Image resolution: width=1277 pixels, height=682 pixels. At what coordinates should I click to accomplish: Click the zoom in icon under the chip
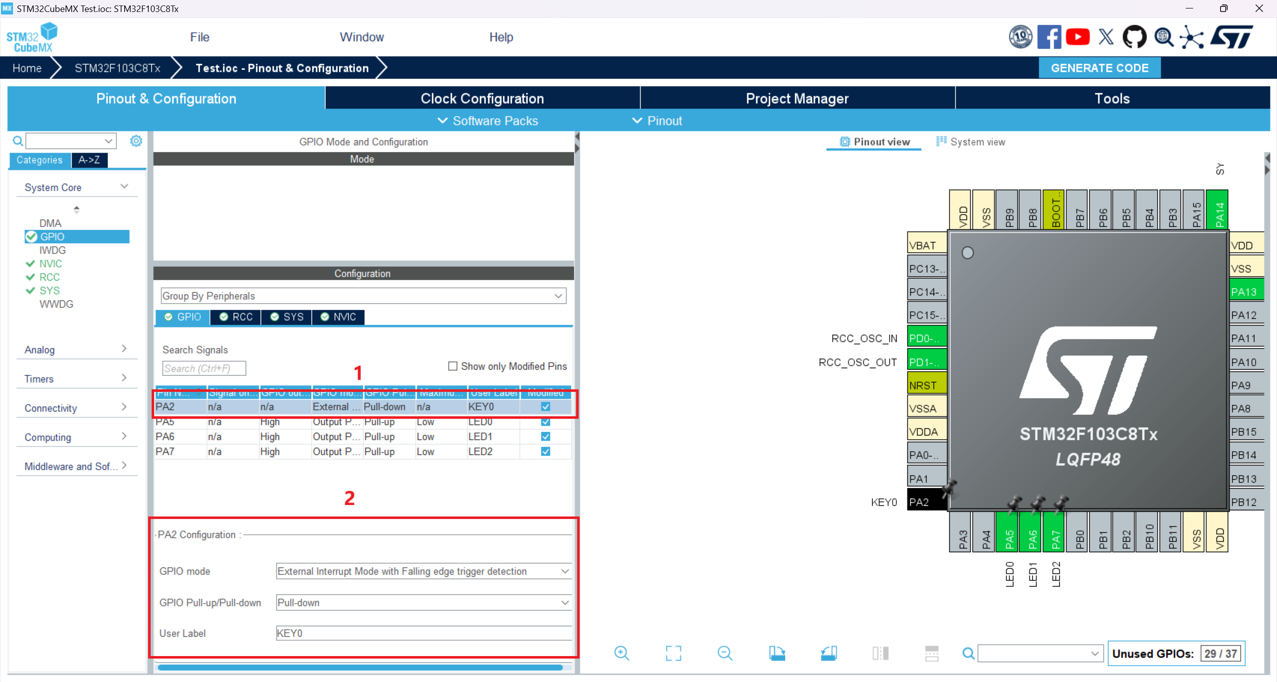pyautogui.click(x=622, y=653)
